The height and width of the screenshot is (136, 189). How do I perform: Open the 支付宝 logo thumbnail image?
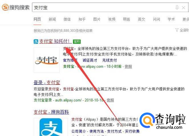point(47,60)
